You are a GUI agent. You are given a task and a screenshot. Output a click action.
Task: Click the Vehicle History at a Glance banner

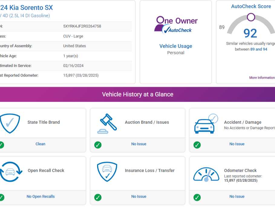point(137,94)
